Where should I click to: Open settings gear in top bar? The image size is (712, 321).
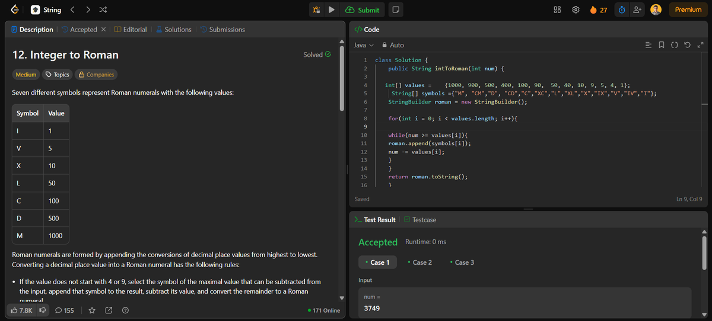click(x=575, y=9)
